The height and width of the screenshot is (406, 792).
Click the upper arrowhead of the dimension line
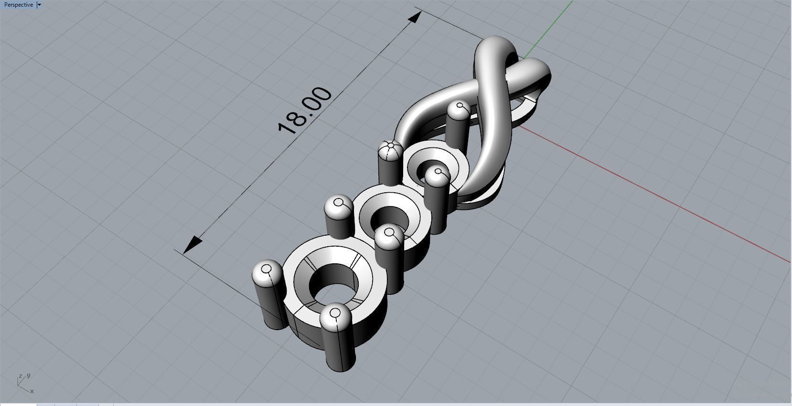(x=415, y=18)
